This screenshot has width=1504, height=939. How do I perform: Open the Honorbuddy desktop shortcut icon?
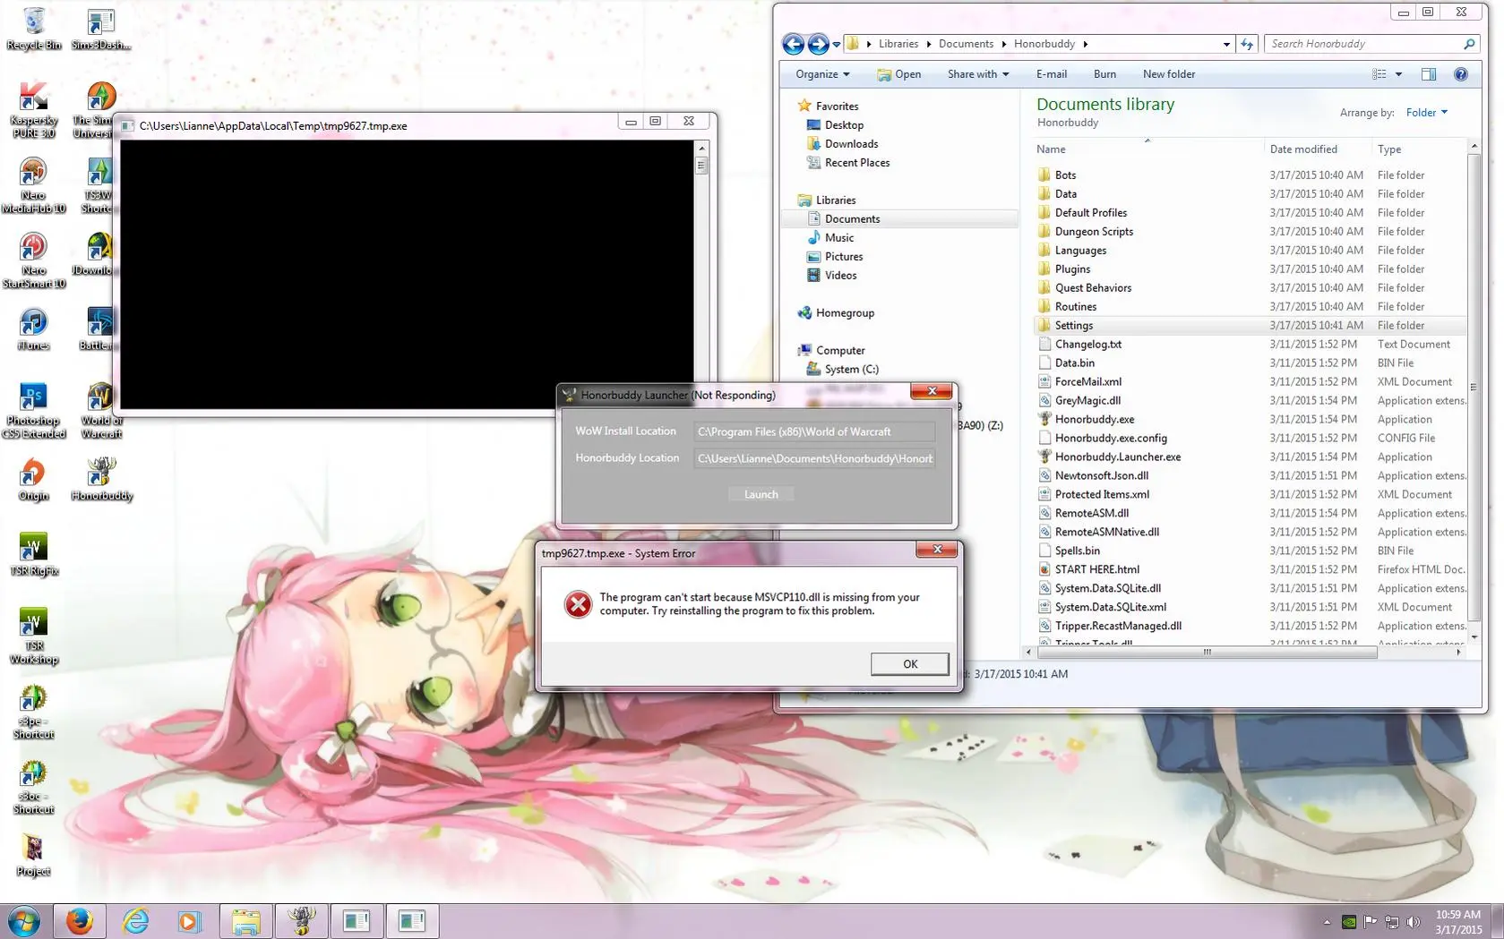coord(102,478)
